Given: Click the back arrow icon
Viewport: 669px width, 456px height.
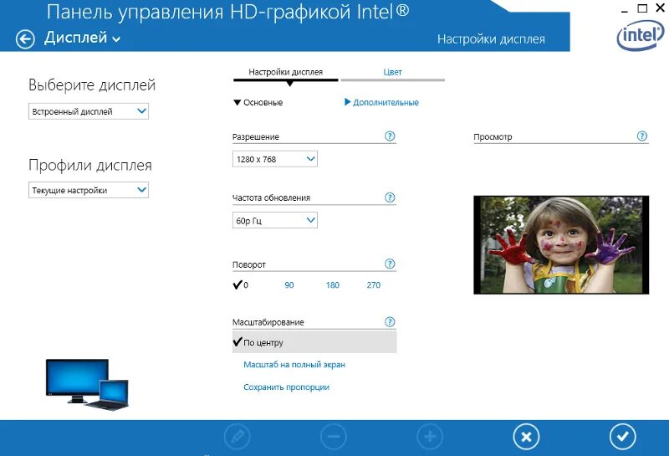Looking at the screenshot, I should point(25,39).
